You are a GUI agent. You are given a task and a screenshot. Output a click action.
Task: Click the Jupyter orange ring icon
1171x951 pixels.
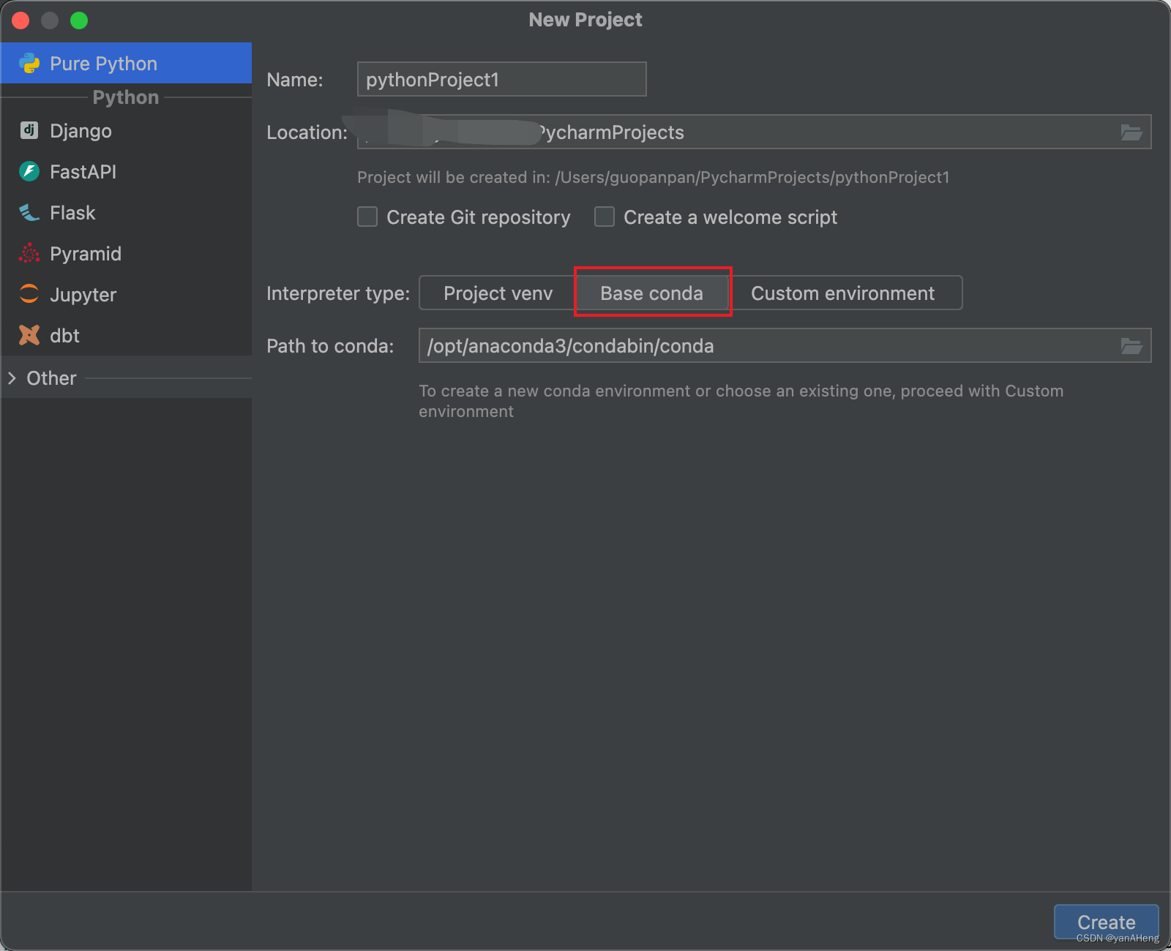29,294
